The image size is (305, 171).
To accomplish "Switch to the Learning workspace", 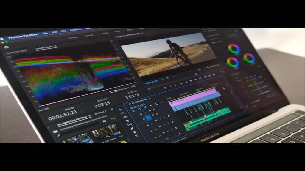I will click(x=73, y=38).
